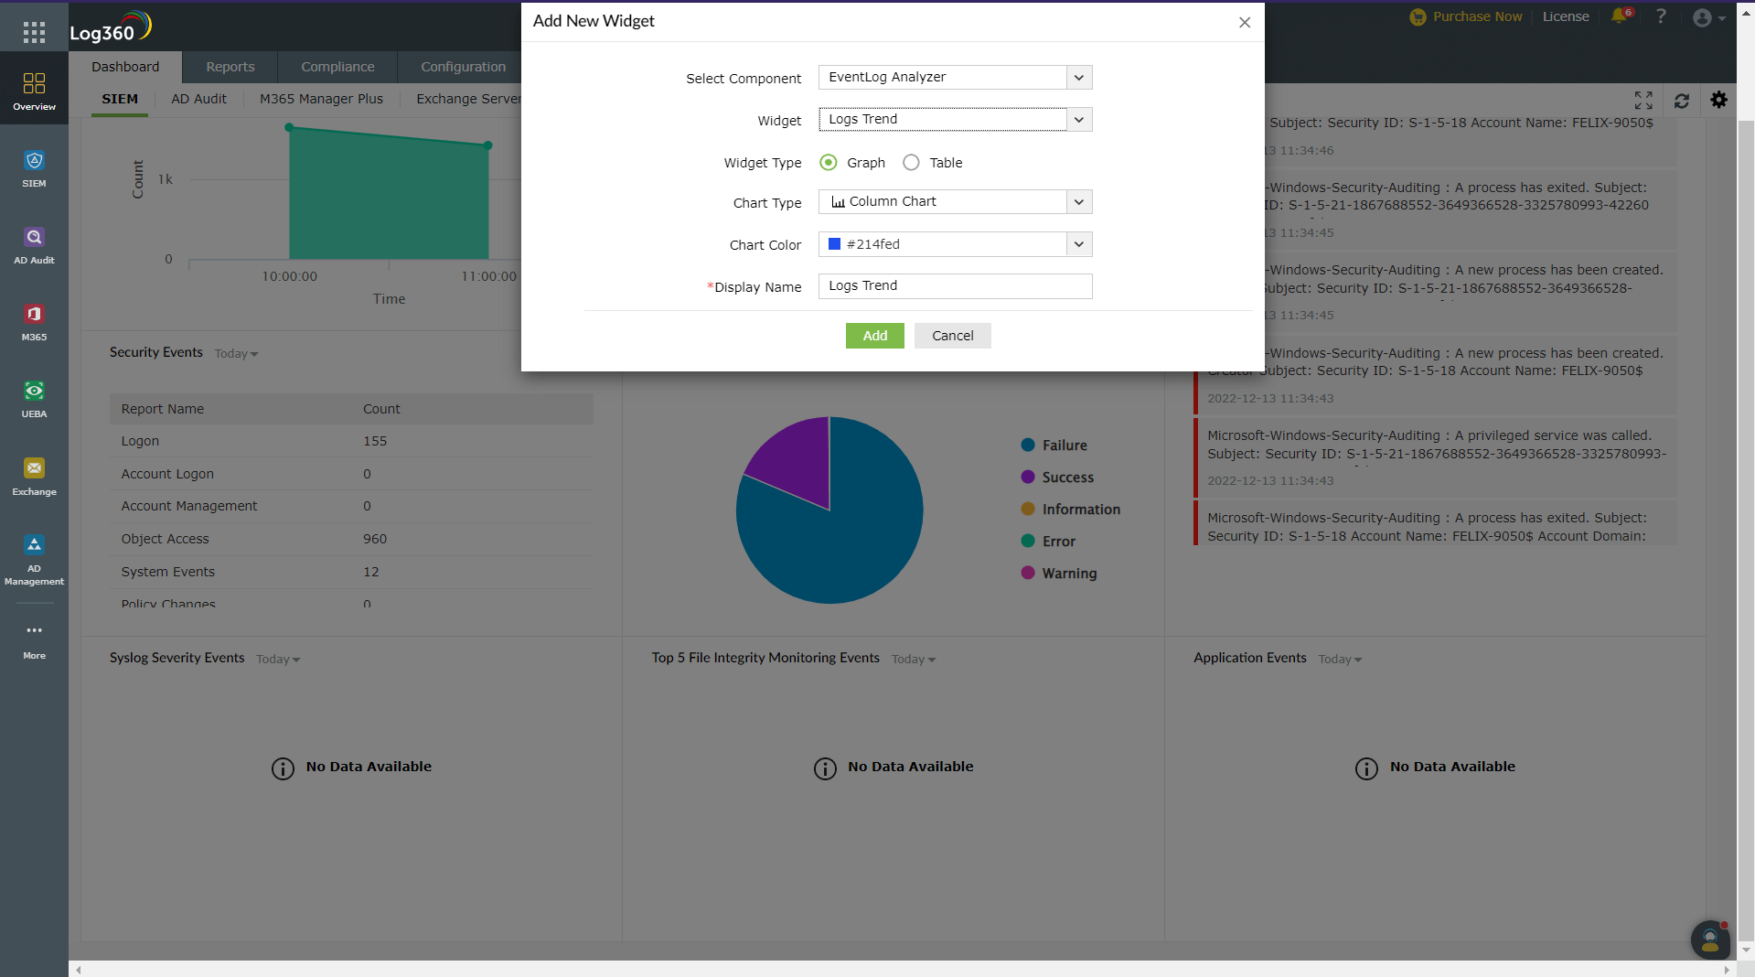Click the Account Logon report row
Image resolution: width=1755 pixels, height=977 pixels.
(x=351, y=474)
